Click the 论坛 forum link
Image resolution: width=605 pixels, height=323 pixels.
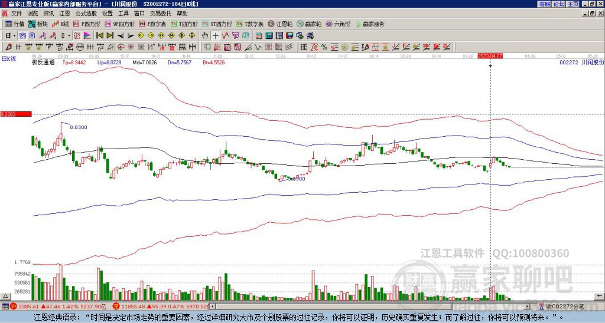pyautogui.click(x=558, y=4)
